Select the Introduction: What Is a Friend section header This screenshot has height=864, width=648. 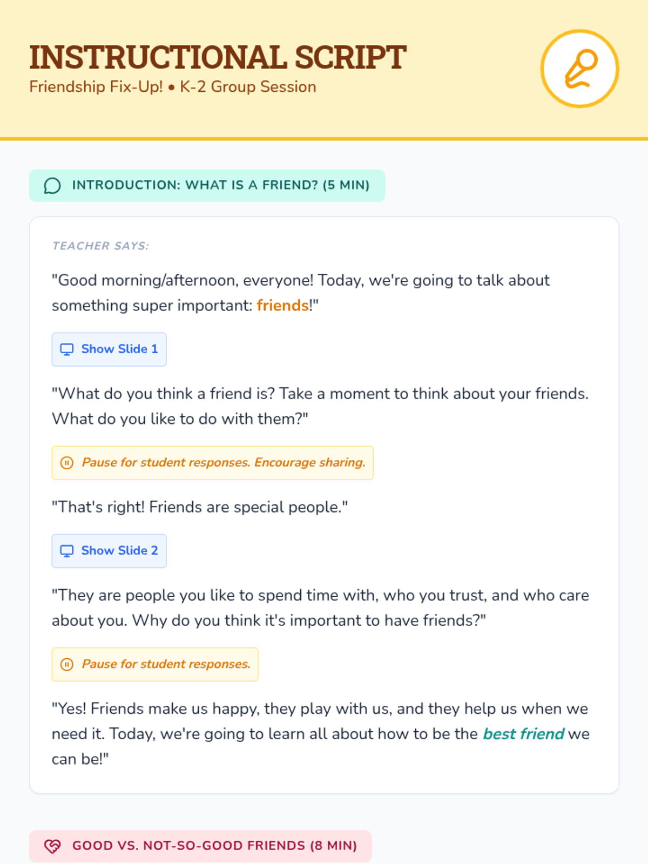point(207,186)
